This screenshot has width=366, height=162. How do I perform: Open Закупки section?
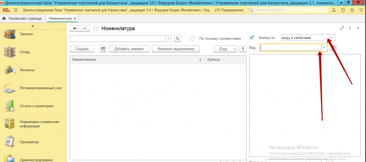tap(26, 34)
